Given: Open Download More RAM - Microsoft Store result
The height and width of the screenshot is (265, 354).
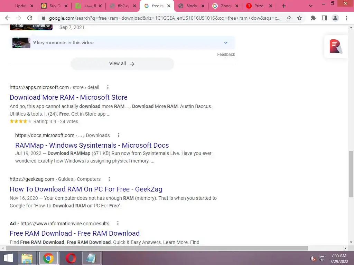Looking at the screenshot, I should 69,97.
